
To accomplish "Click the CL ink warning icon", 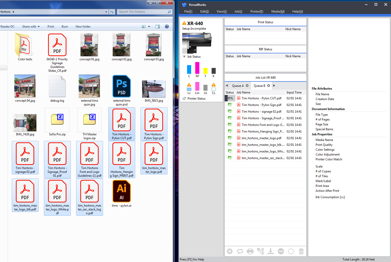I will click(214, 85).
